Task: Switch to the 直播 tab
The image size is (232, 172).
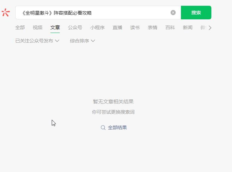Action: pos(117,27)
